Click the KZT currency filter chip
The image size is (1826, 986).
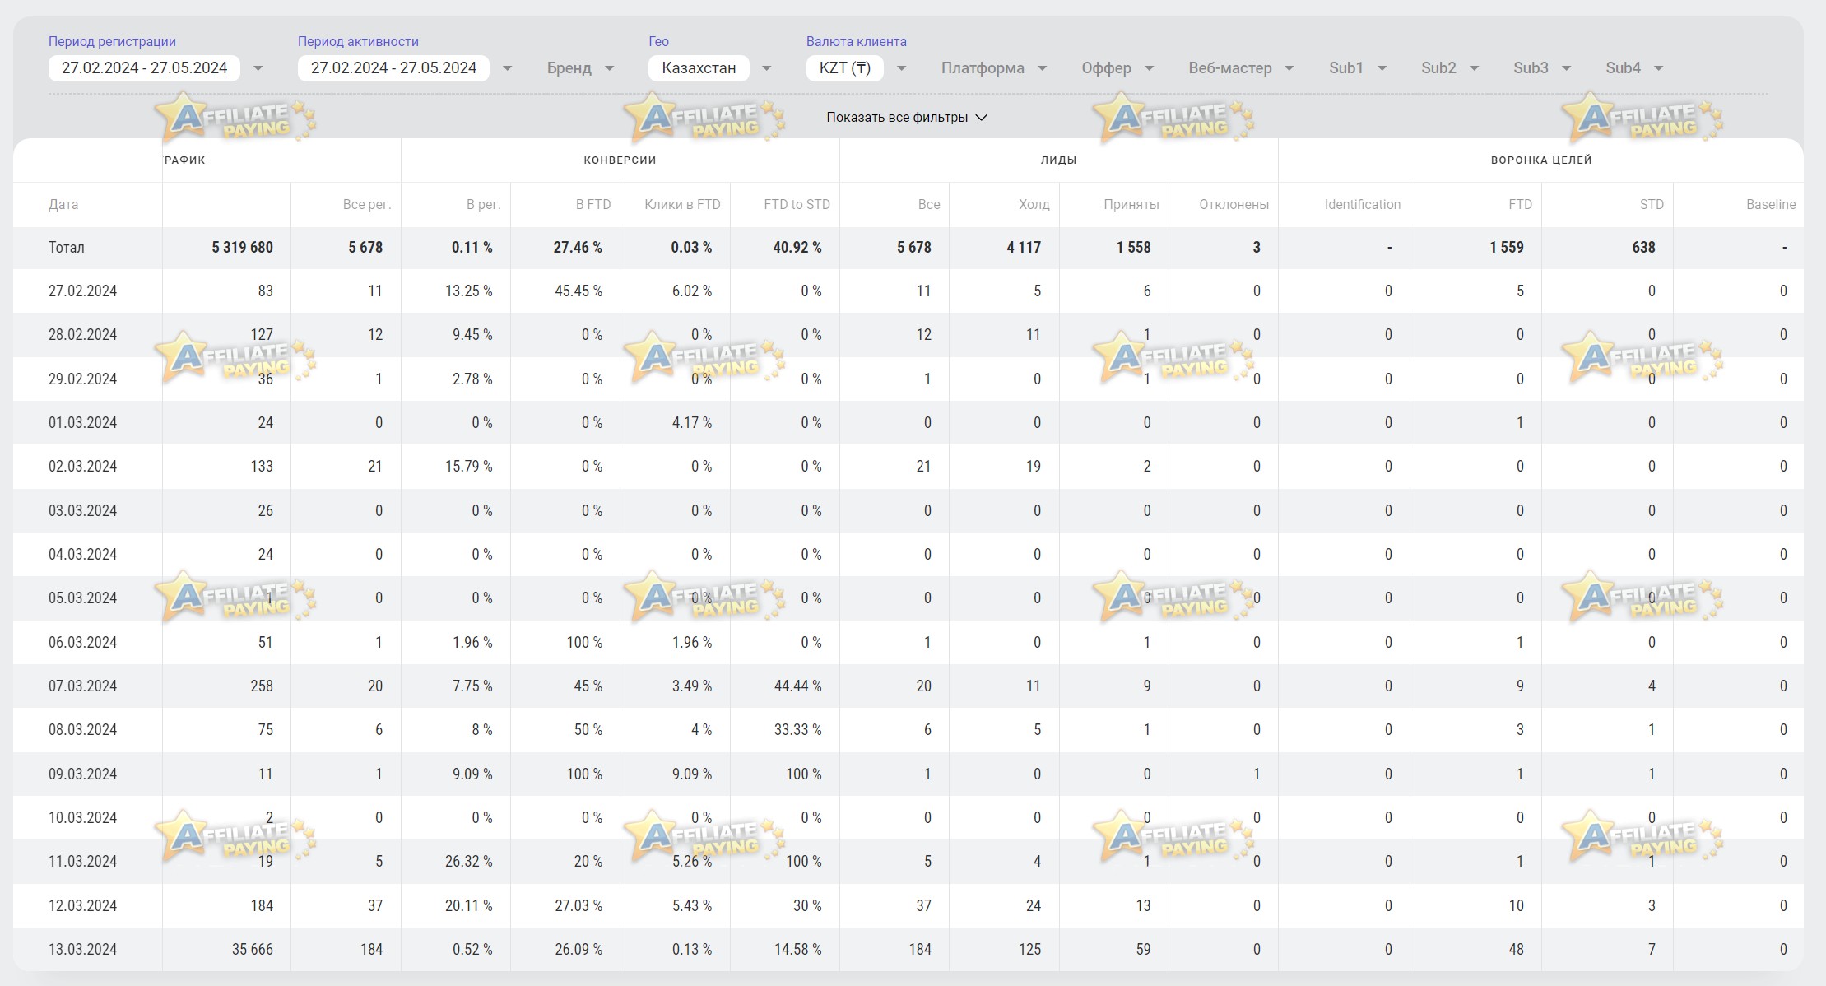[844, 68]
